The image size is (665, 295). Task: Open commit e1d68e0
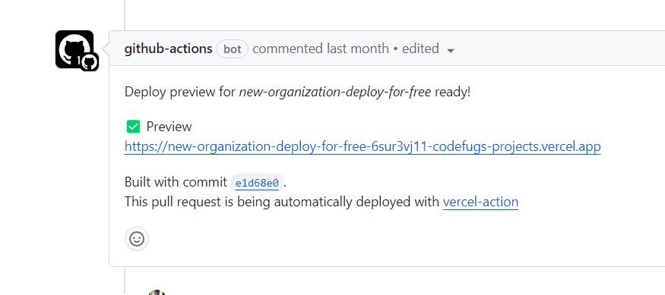coord(257,183)
